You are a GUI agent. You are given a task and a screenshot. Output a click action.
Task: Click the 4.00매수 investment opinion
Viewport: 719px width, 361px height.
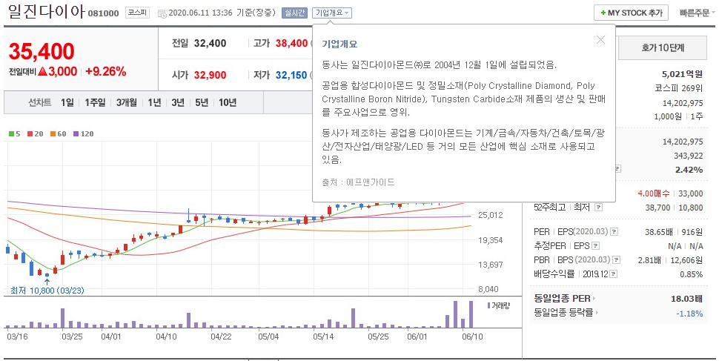coord(654,193)
